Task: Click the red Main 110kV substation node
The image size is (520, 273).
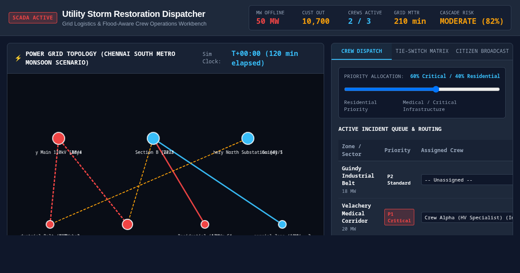Action: [x=58, y=138]
